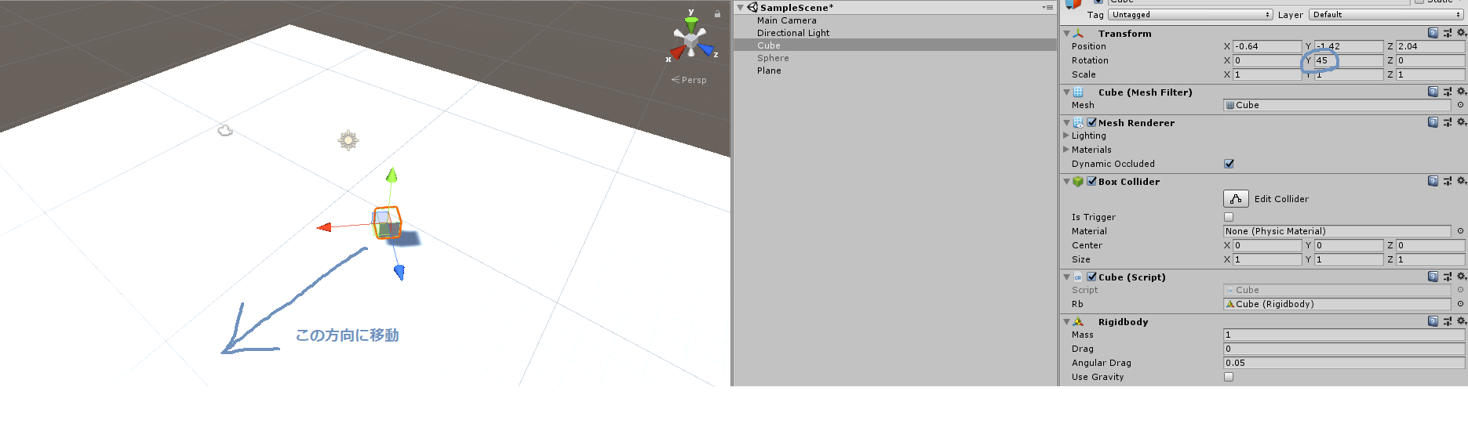Open Box Collider help reference icon

pos(1433,181)
